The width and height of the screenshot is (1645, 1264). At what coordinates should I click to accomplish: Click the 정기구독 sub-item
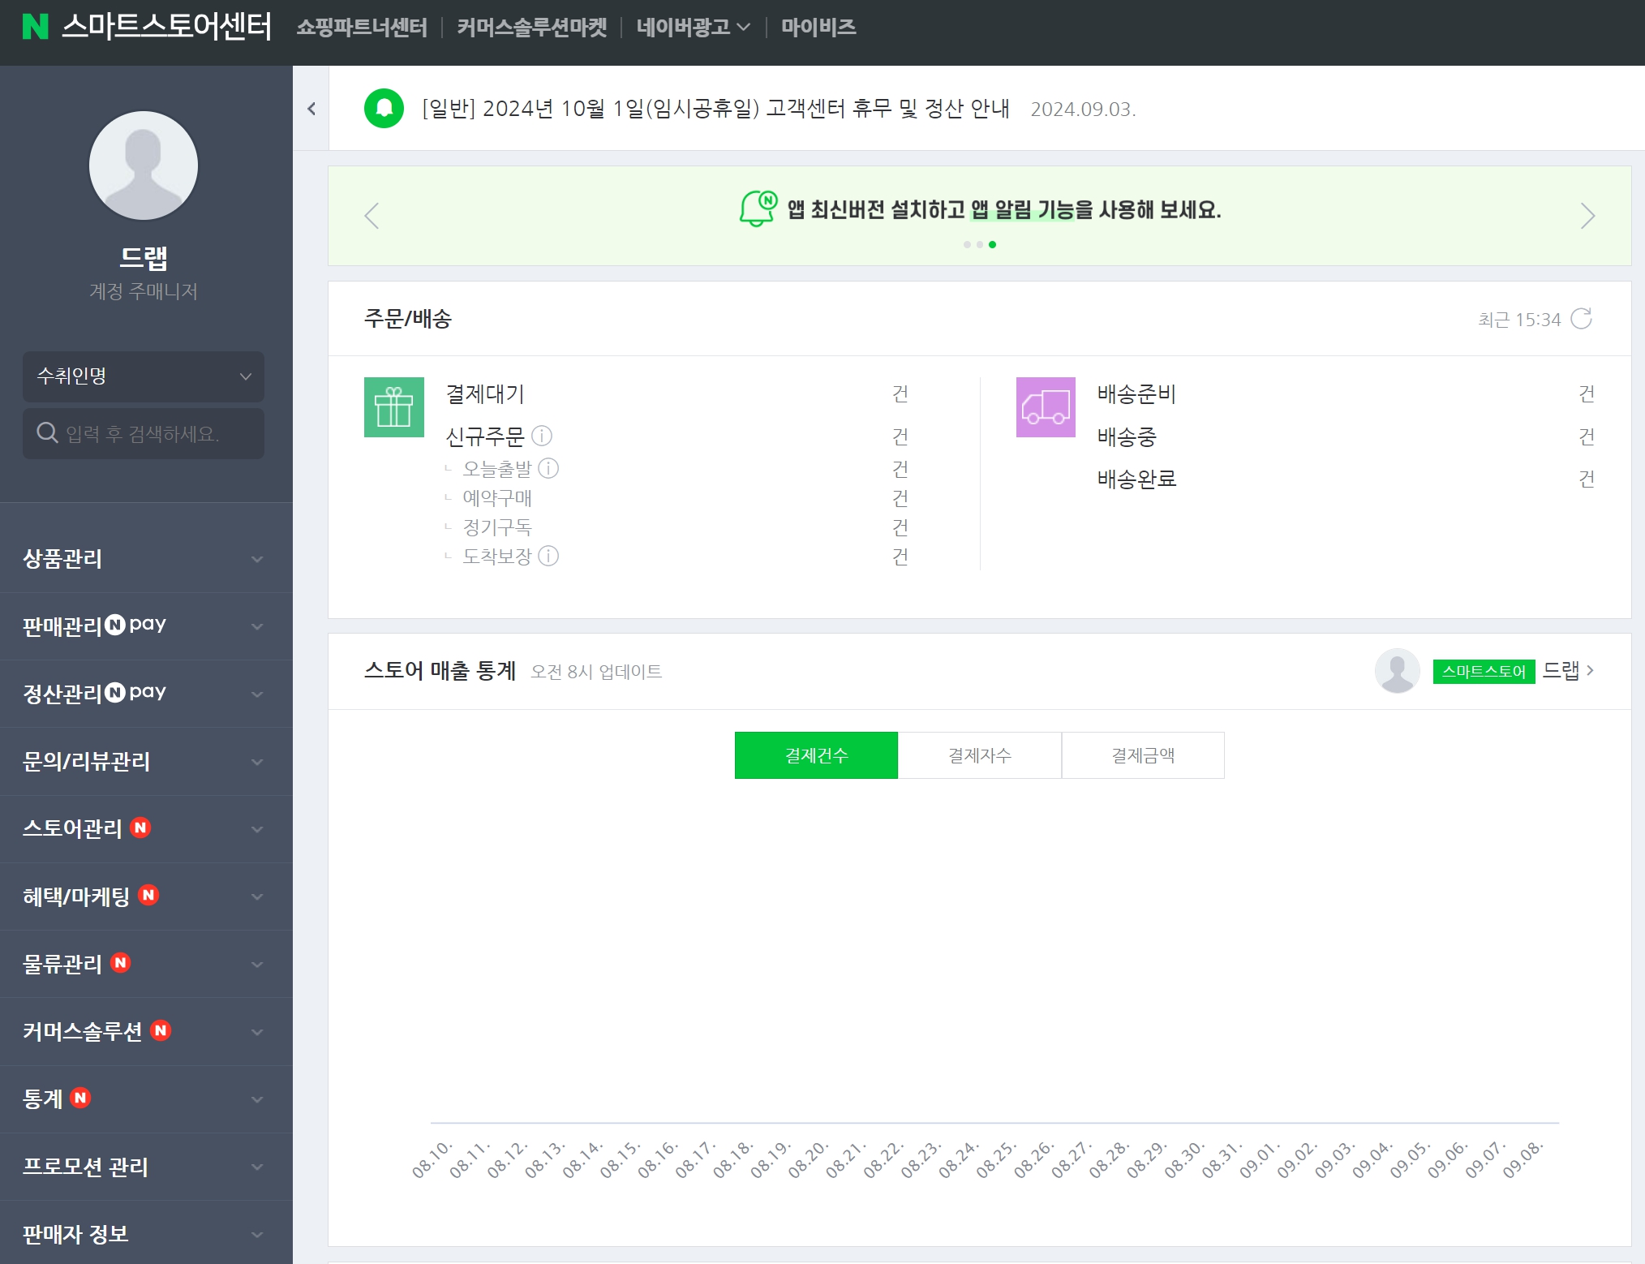497,527
